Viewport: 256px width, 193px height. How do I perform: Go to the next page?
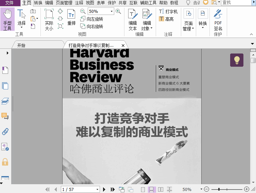(x=104, y=189)
